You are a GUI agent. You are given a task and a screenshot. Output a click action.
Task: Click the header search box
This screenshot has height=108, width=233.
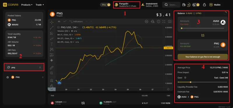(x=171, y=5)
